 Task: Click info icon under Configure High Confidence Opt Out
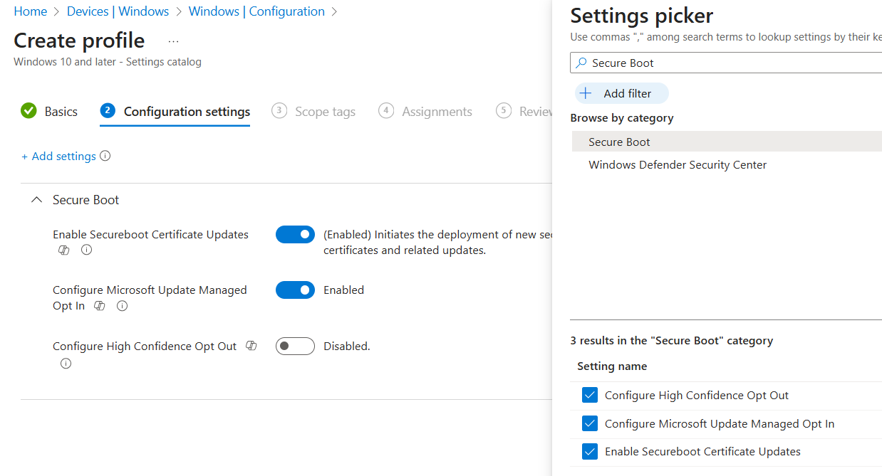pos(66,364)
